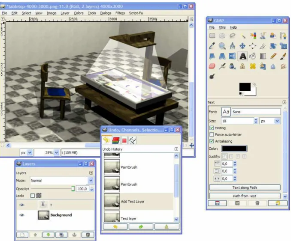Toggle the Lock alpha channel checkbox
Screen dimensions: 291x241
tap(33, 196)
